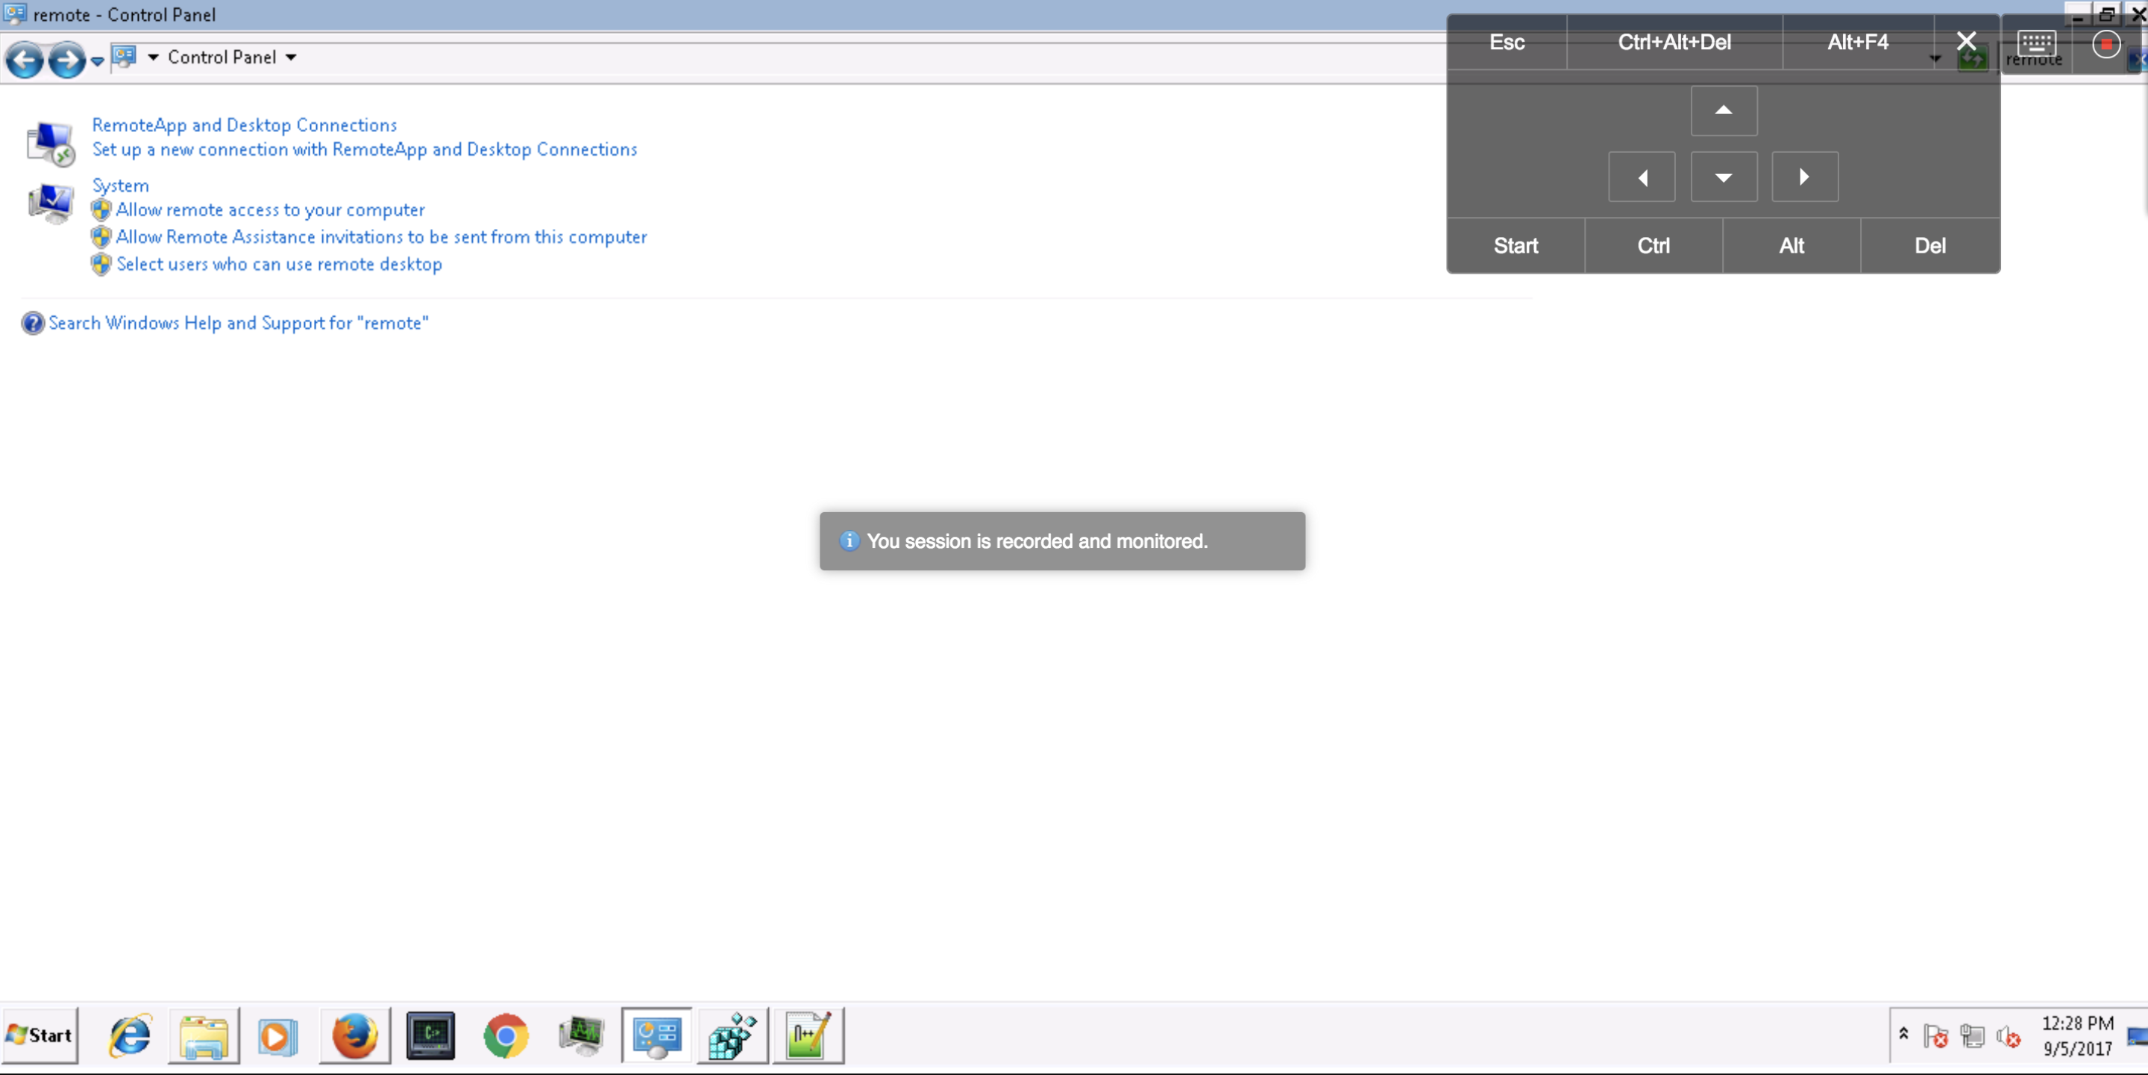Open 'Select users who can use remote desktop'
Viewport: 2148px width, 1075px height.
[x=278, y=264]
